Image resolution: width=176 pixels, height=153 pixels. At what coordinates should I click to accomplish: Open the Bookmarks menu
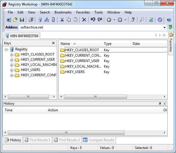tap(63, 12)
